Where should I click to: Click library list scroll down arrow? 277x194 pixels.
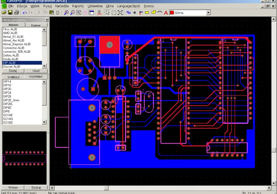44,66
